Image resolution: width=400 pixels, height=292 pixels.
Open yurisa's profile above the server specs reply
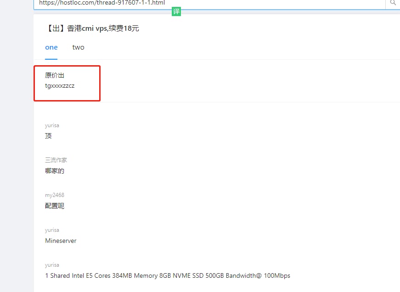pyautogui.click(x=52, y=265)
